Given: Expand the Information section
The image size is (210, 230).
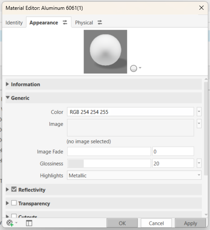Looking at the screenshot, I should [7, 84].
